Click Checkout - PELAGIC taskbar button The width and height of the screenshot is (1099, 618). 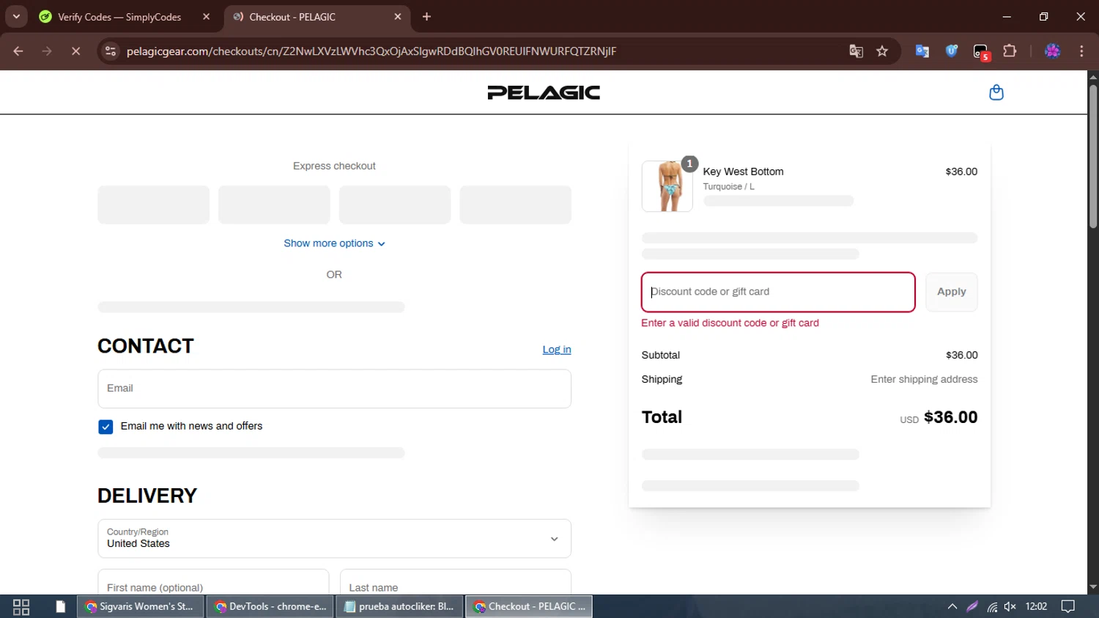(529, 607)
